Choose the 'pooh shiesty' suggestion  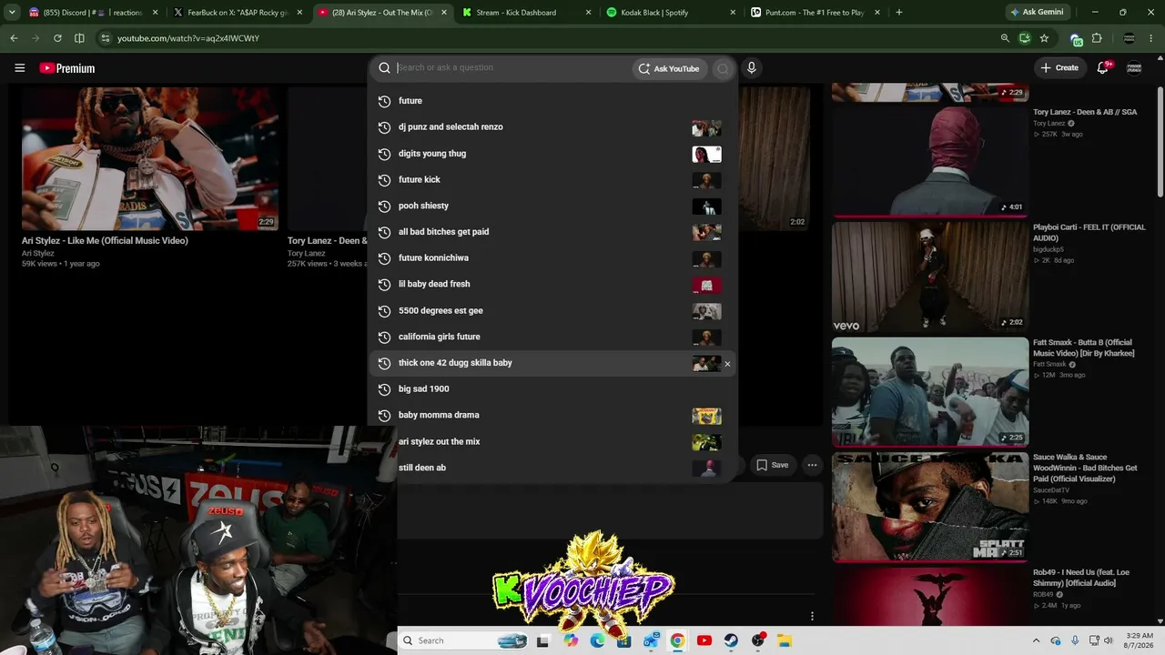click(552, 206)
